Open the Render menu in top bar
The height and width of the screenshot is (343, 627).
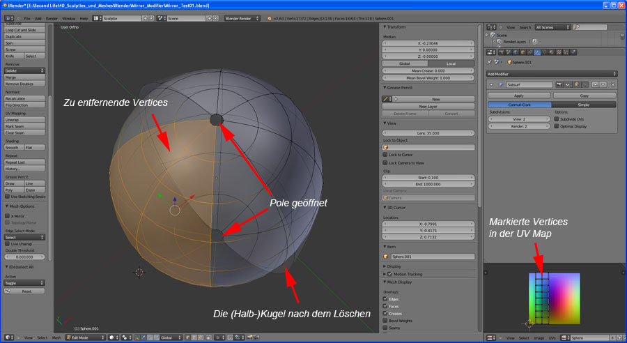[x=52, y=17]
